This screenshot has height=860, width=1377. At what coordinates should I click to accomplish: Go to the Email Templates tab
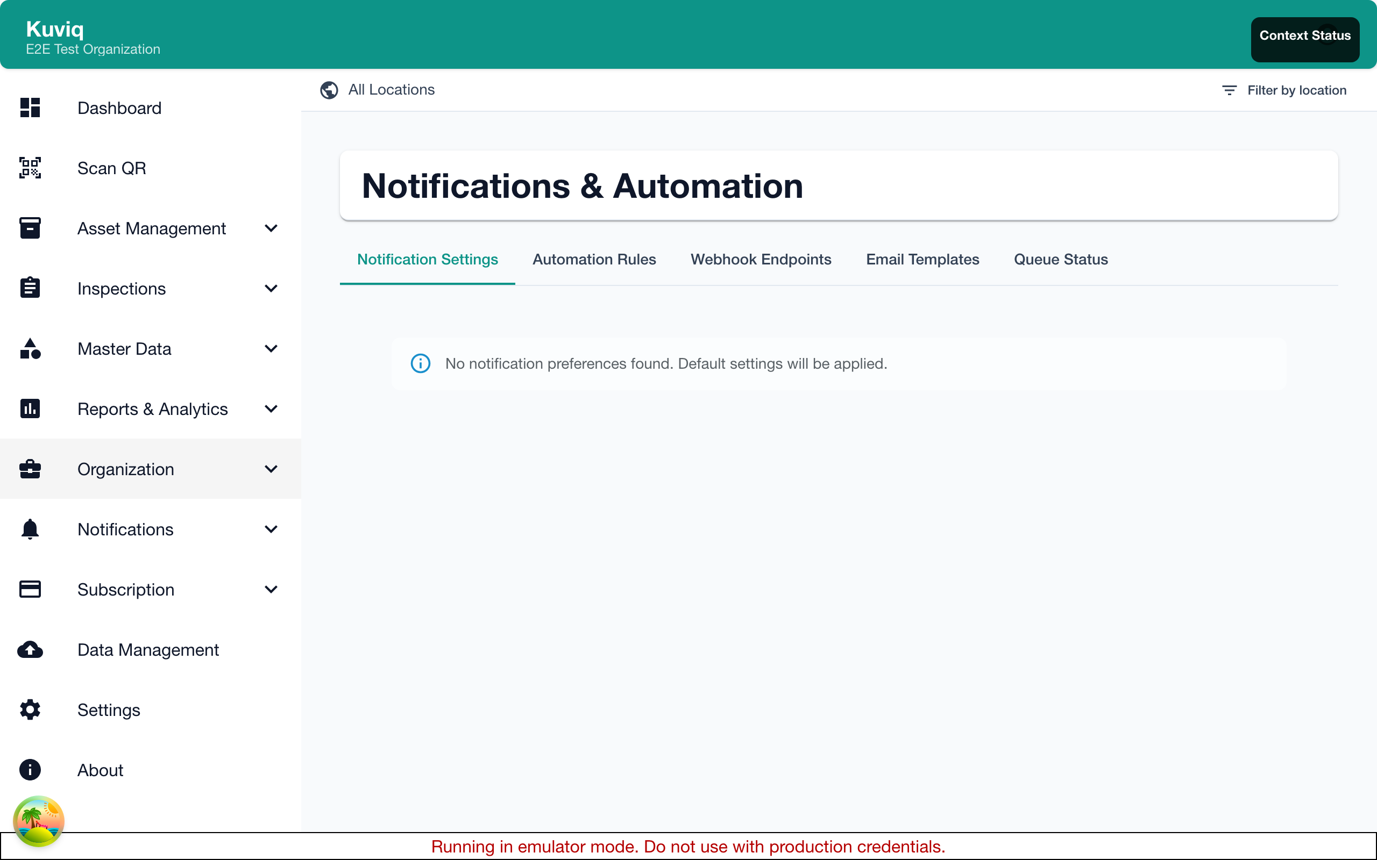click(922, 260)
